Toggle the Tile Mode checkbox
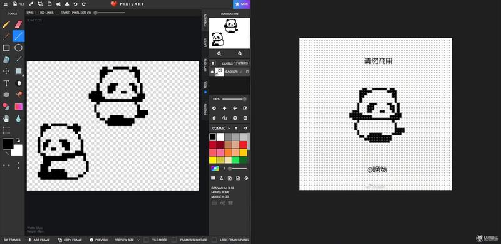 [x=146, y=240]
